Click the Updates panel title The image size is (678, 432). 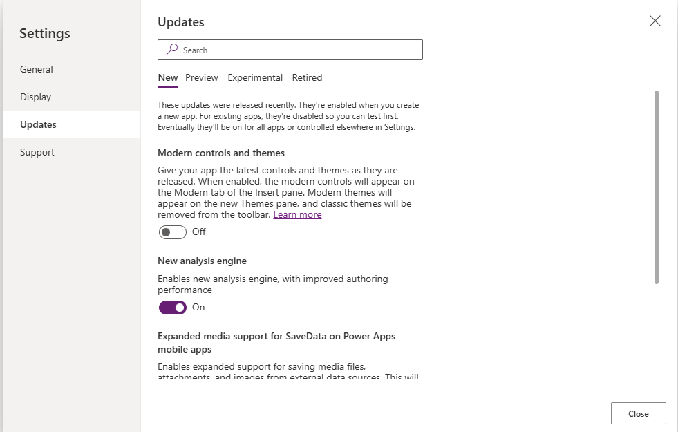pos(181,22)
